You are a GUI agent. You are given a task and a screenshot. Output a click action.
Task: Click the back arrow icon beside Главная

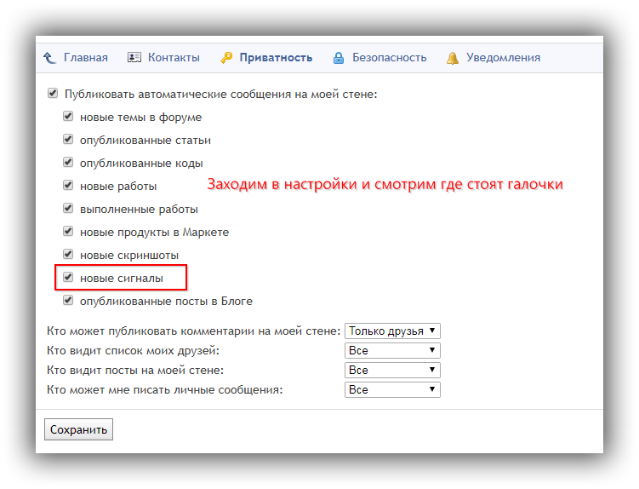(49, 58)
